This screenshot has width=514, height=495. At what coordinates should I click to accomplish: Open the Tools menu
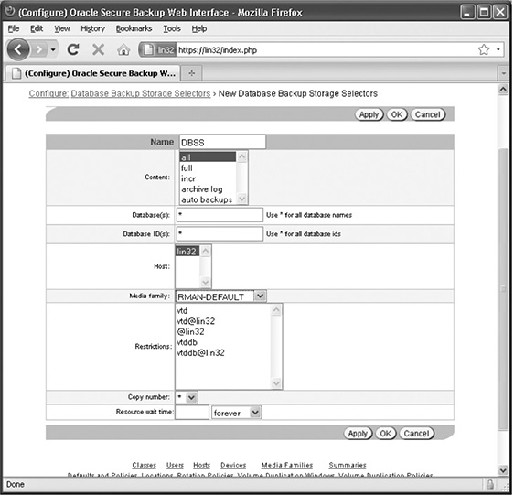(172, 29)
